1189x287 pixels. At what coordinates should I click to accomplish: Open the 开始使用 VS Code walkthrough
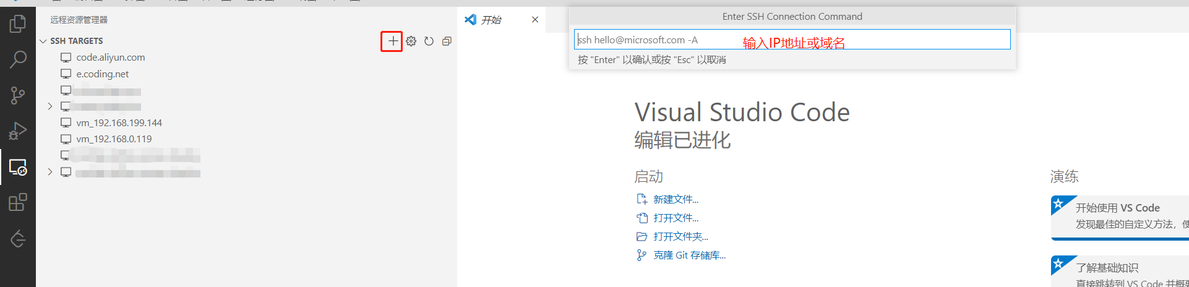[x=1120, y=216]
